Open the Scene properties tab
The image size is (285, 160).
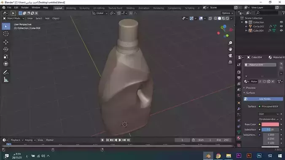pyautogui.click(x=239, y=90)
